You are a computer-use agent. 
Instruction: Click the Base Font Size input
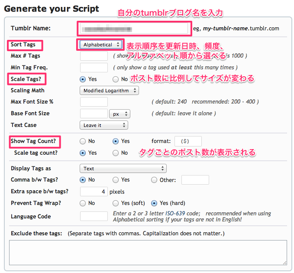94,114
